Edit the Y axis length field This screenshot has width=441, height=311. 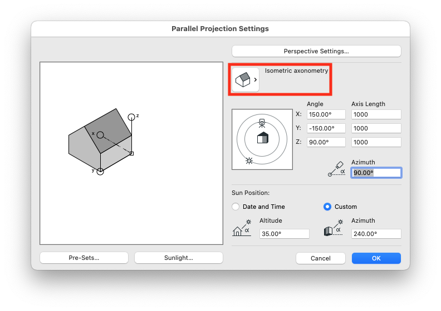[x=376, y=128]
